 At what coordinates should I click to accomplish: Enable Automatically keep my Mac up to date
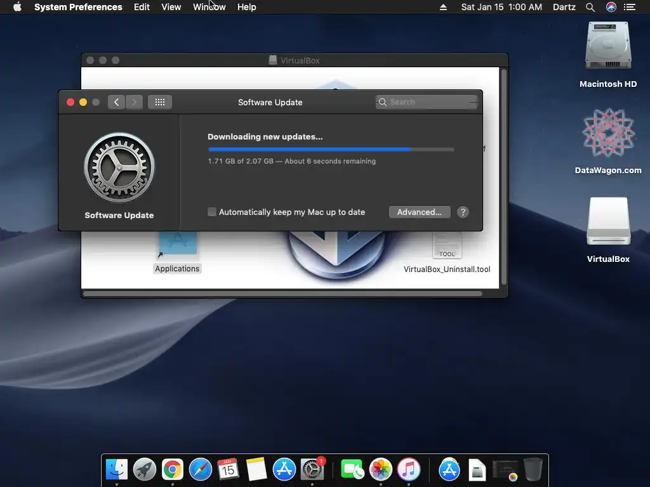coord(212,212)
